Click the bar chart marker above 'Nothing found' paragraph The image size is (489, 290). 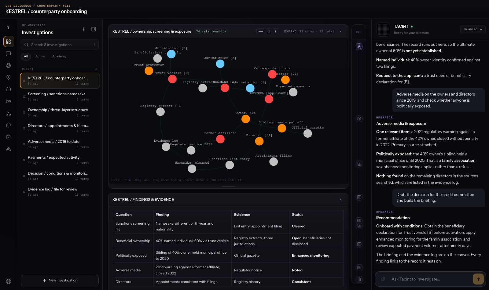coord(359,164)
